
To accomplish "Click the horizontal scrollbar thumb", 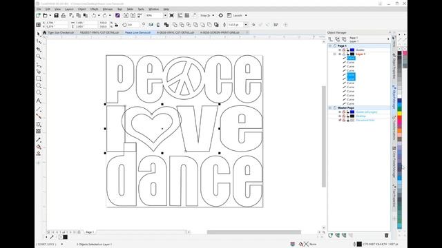I will 253,232.
